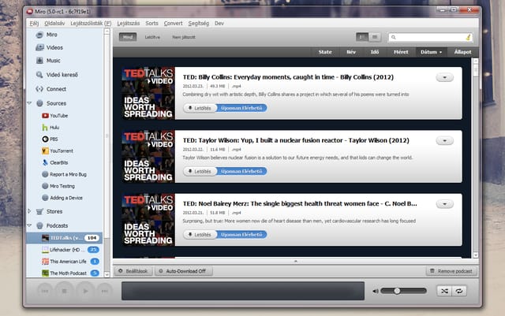Viewport: 505px width, 316px height.
Task: Open YouTorrent source
Action: click(x=58, y=151)
